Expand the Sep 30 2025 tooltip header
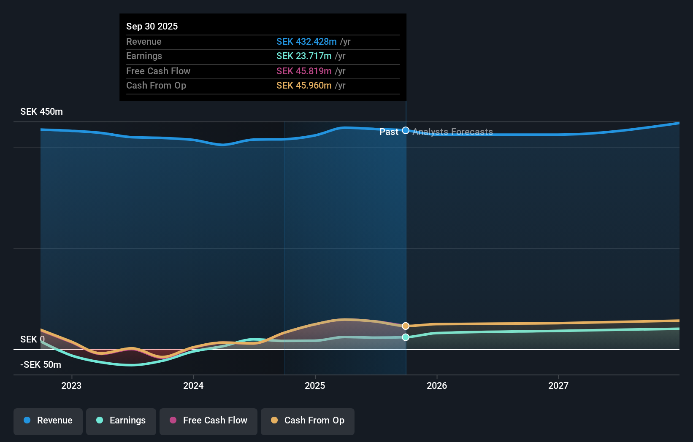693x442 pixels. click(x=152, y=26)
